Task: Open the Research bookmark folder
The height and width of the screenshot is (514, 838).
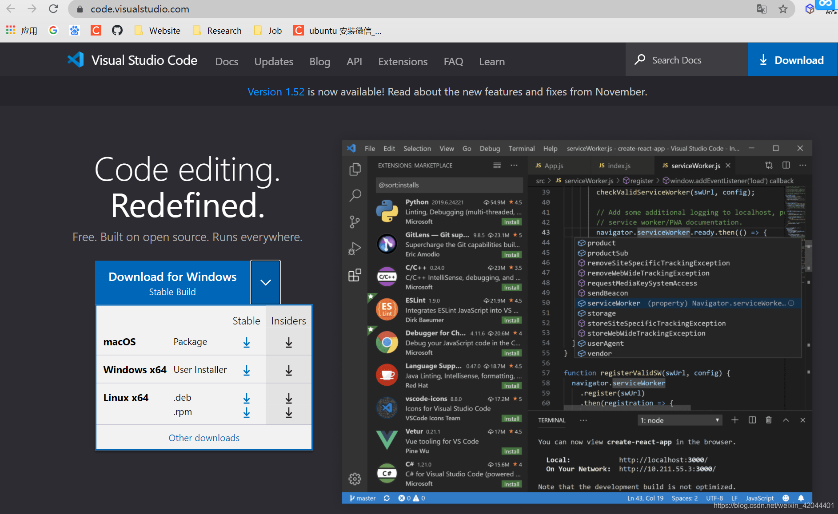Action: (x=217, y=31)
